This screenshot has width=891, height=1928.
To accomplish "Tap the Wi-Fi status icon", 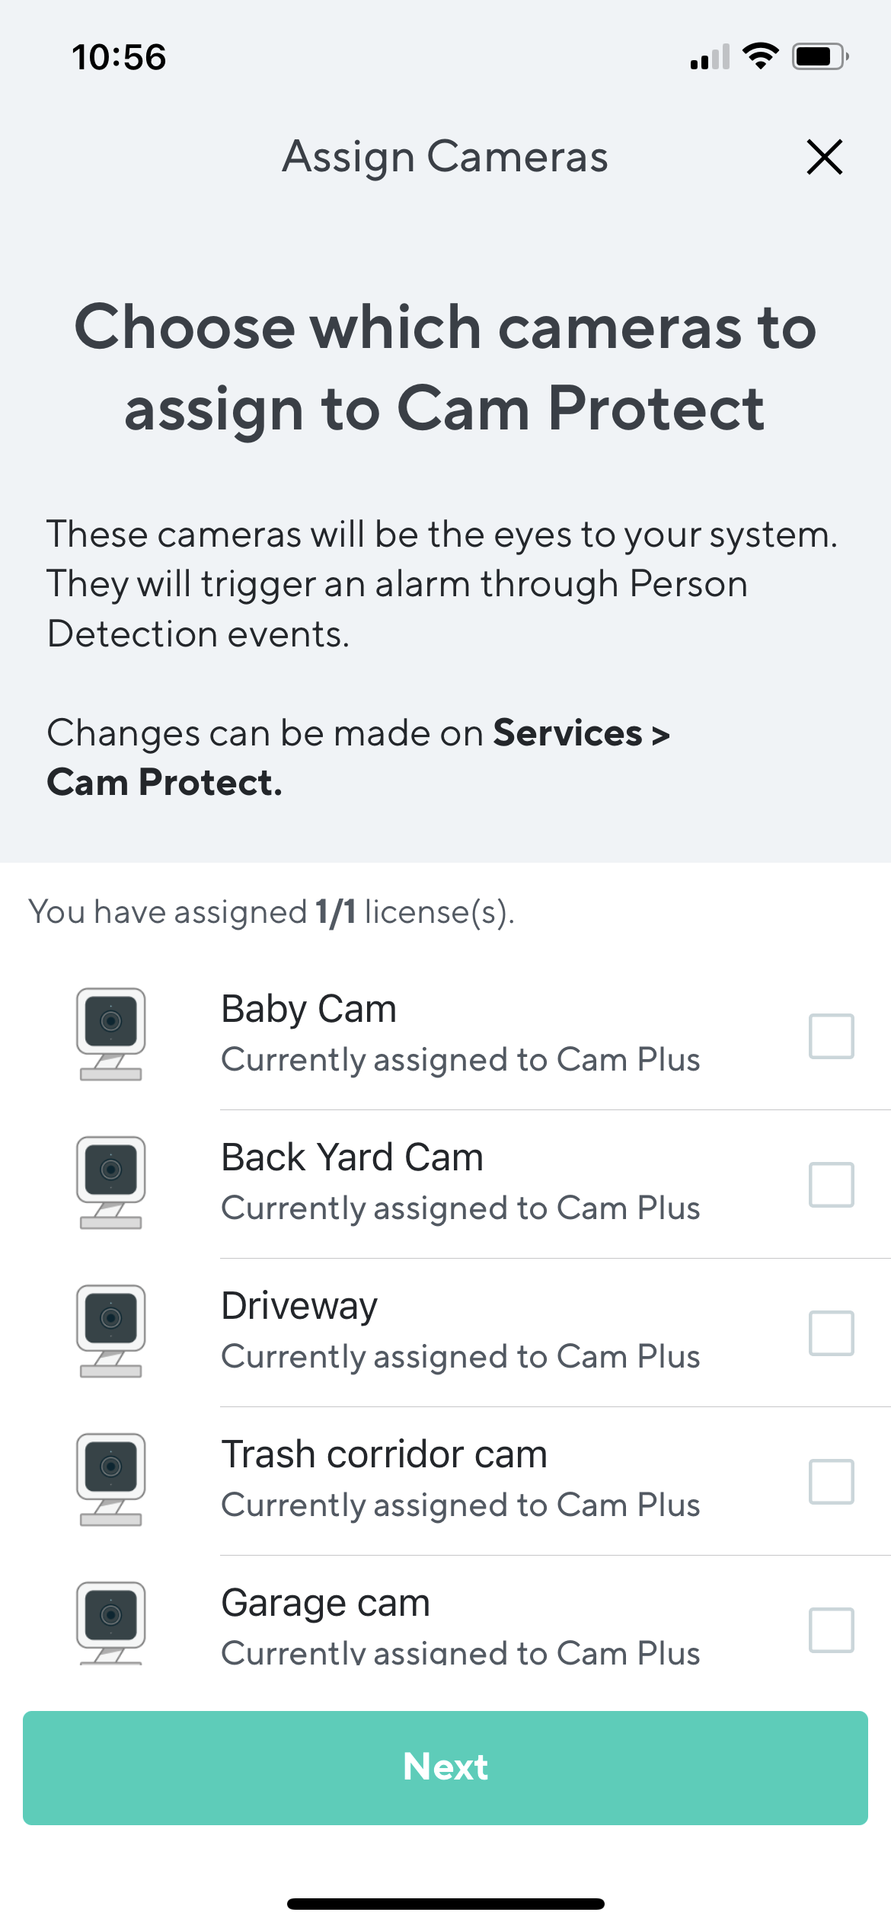I will tap(760, 56).
